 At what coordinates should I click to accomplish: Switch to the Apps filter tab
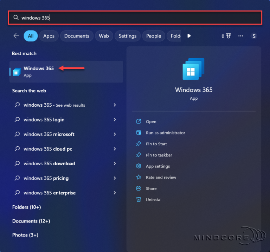(x=49, y=36)
